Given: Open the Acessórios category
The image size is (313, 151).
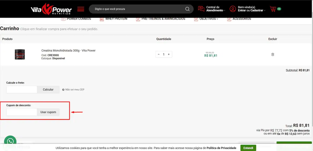Looking at the screenshot, I should click(x=242, y=19).
